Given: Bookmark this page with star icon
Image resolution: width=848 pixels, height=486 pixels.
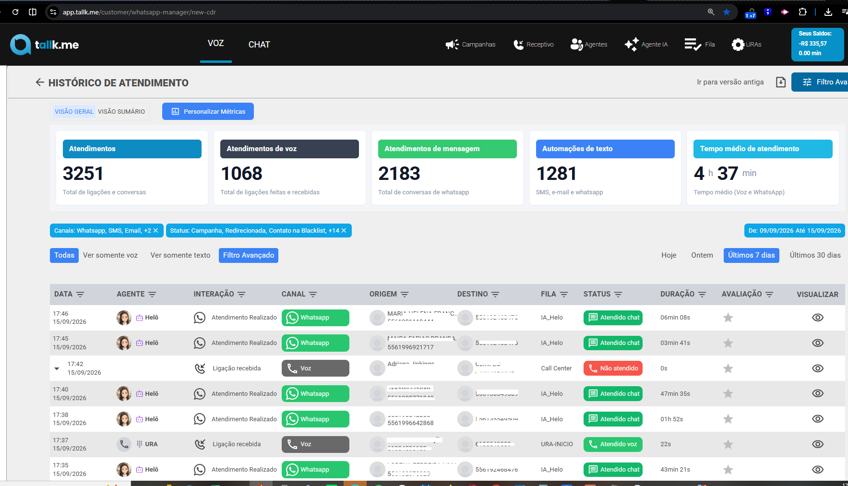Looking at the screenshot, I should pyautogui.click(x=727, y=12).
